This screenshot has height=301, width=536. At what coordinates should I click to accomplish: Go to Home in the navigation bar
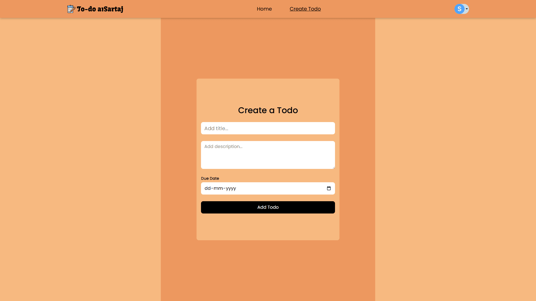pyautogui.click(x=264, y=9)
